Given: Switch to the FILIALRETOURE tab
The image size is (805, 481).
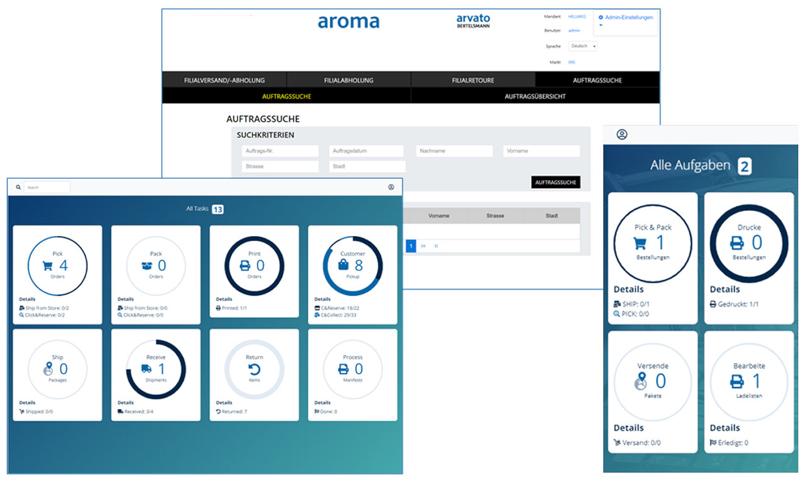Looking at the screenshot, I should (473, 80).
